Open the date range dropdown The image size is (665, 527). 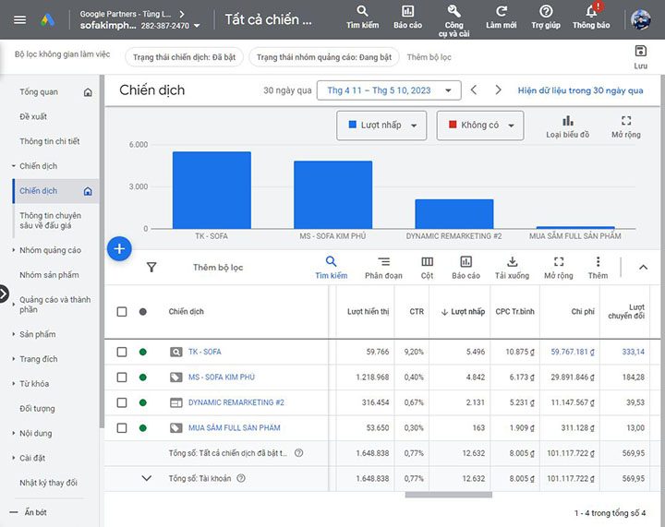click(x=389, y=90)
